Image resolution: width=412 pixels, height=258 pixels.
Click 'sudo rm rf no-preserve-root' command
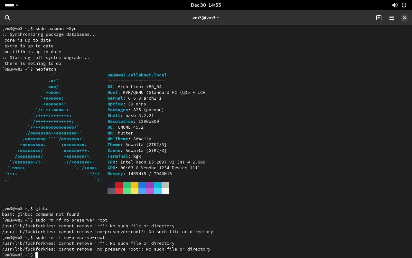tap(70, 238)
